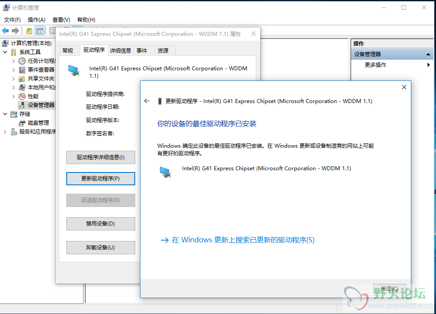Viewport: 436px width, 314px height.
Task: Expand the 事件查看器 tree node
Action: coord(13,70)
